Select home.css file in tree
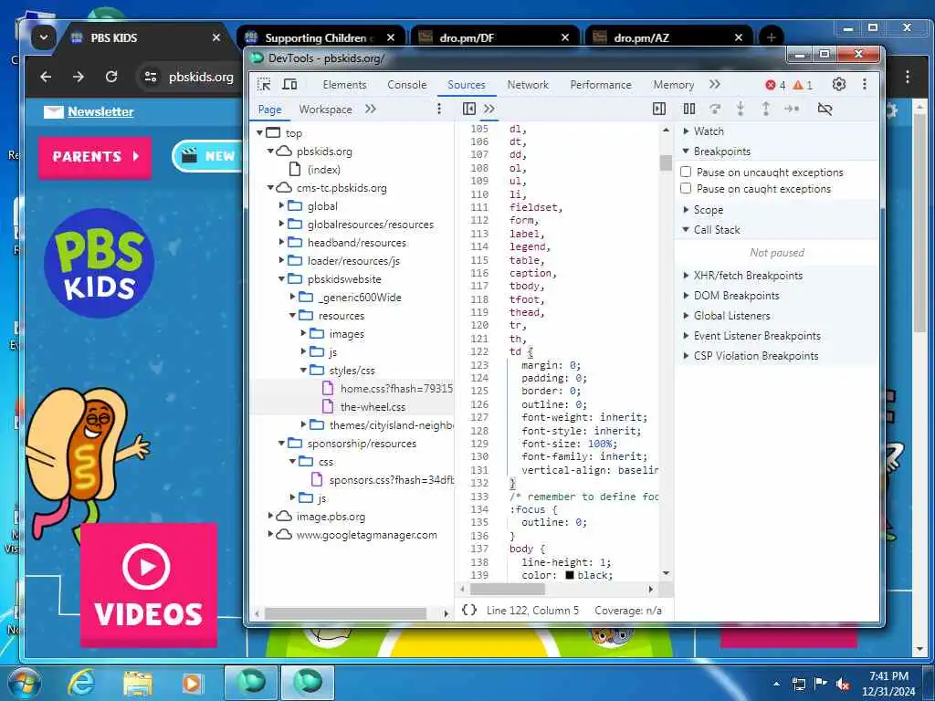 (x=396, y=389)
